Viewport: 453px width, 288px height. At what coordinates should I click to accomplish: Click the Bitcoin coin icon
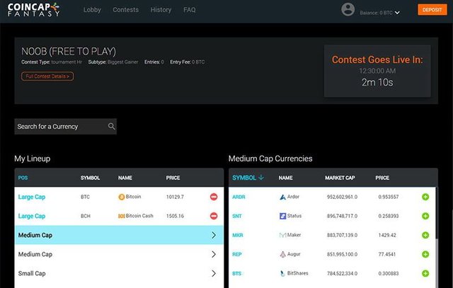122,197
